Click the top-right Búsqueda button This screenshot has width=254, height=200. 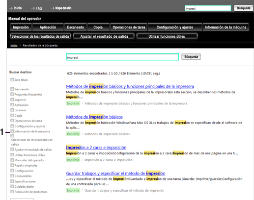point(243,8)
